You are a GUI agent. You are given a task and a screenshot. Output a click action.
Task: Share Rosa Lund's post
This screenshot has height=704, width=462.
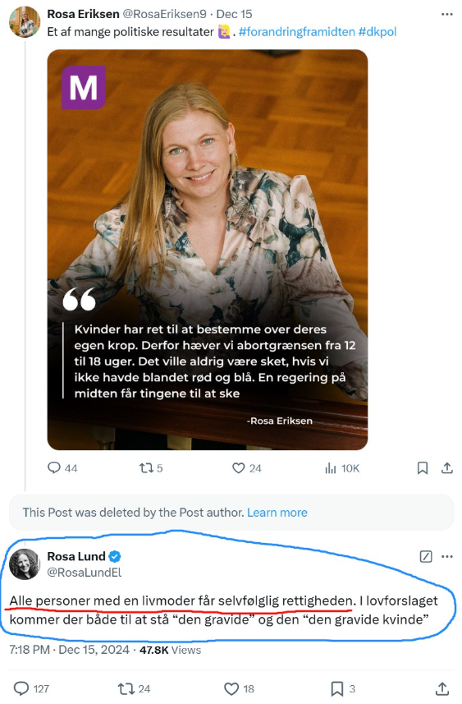442,688
